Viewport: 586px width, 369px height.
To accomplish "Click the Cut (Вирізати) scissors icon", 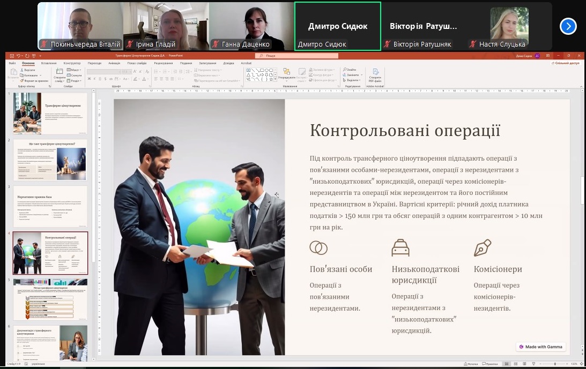I will tap(23, 70).
